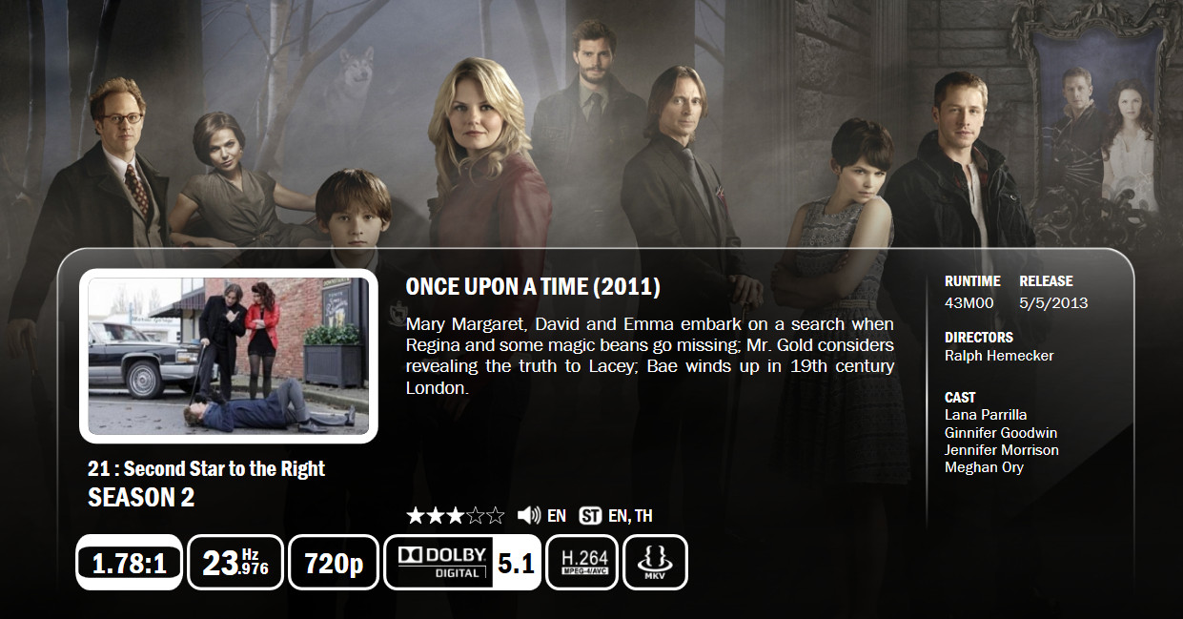The width and height of the screenshot is (1183, 619).
Task: Click the Dolby Digital 5.1 audio badge
Action: click(462, 563)
